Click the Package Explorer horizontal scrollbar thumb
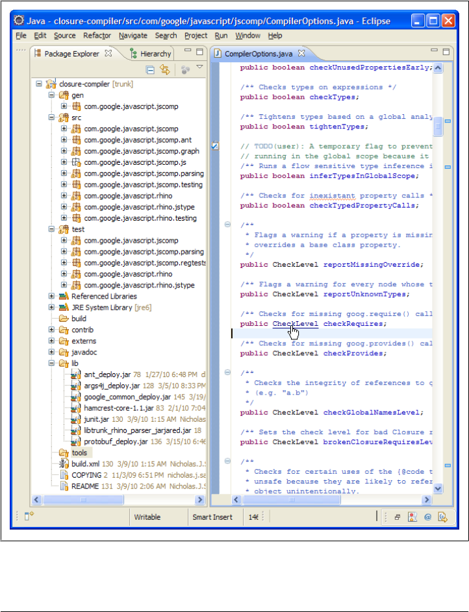Viewport: 469px width, 612px height. [82, 500]
